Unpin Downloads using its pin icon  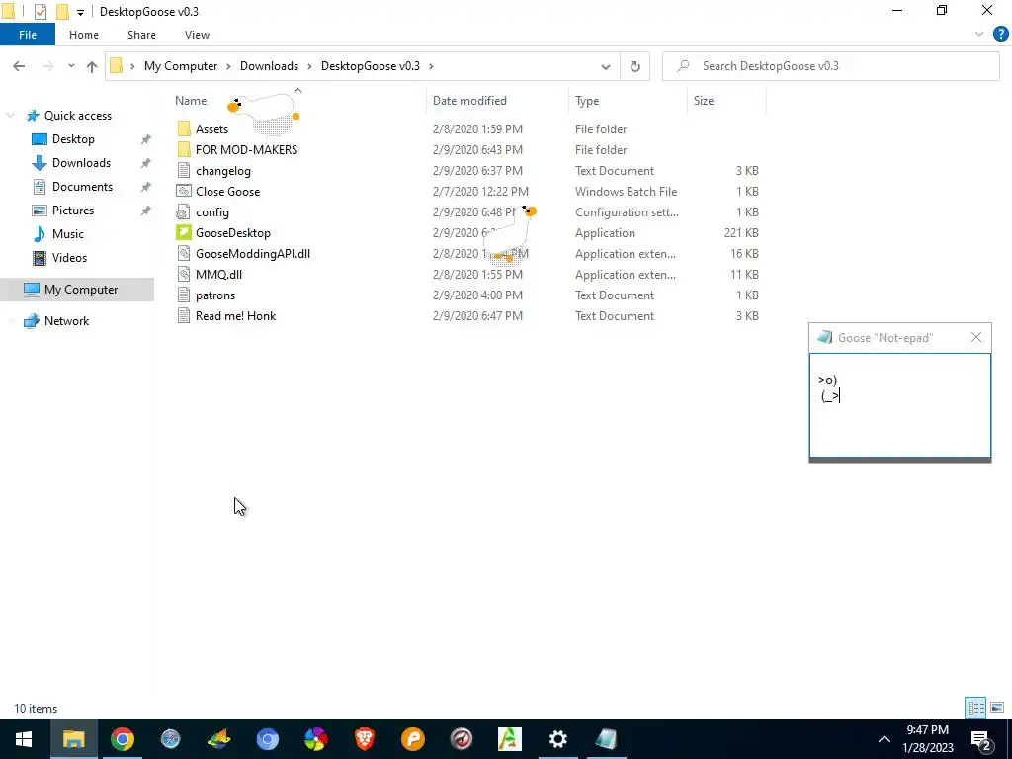coord(146,163)
